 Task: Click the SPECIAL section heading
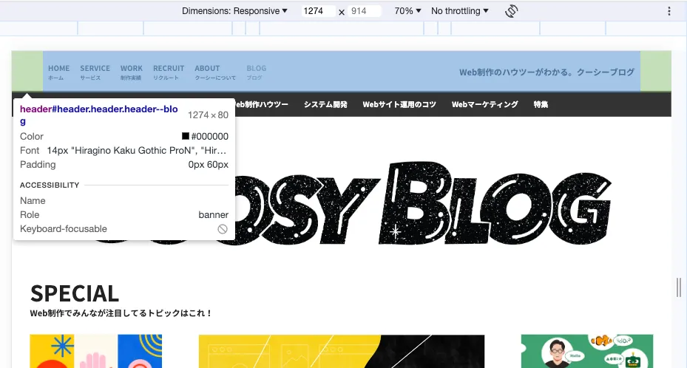[x=75, y=293]
